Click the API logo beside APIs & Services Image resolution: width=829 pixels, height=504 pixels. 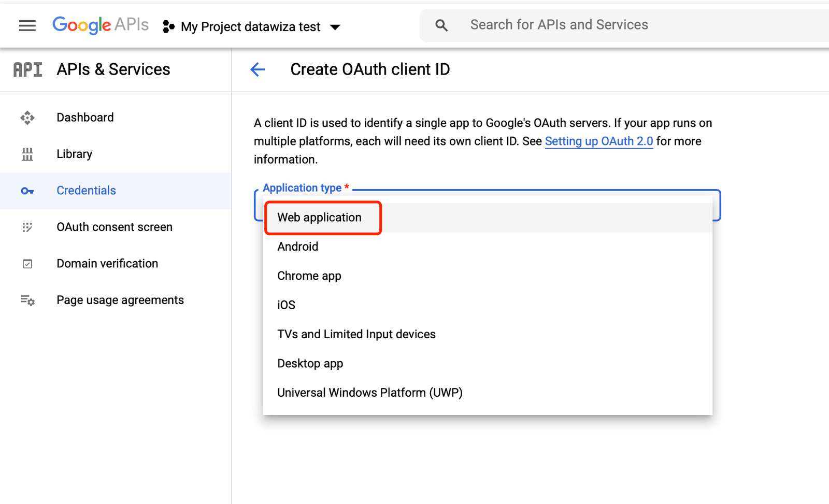point(27,69)
